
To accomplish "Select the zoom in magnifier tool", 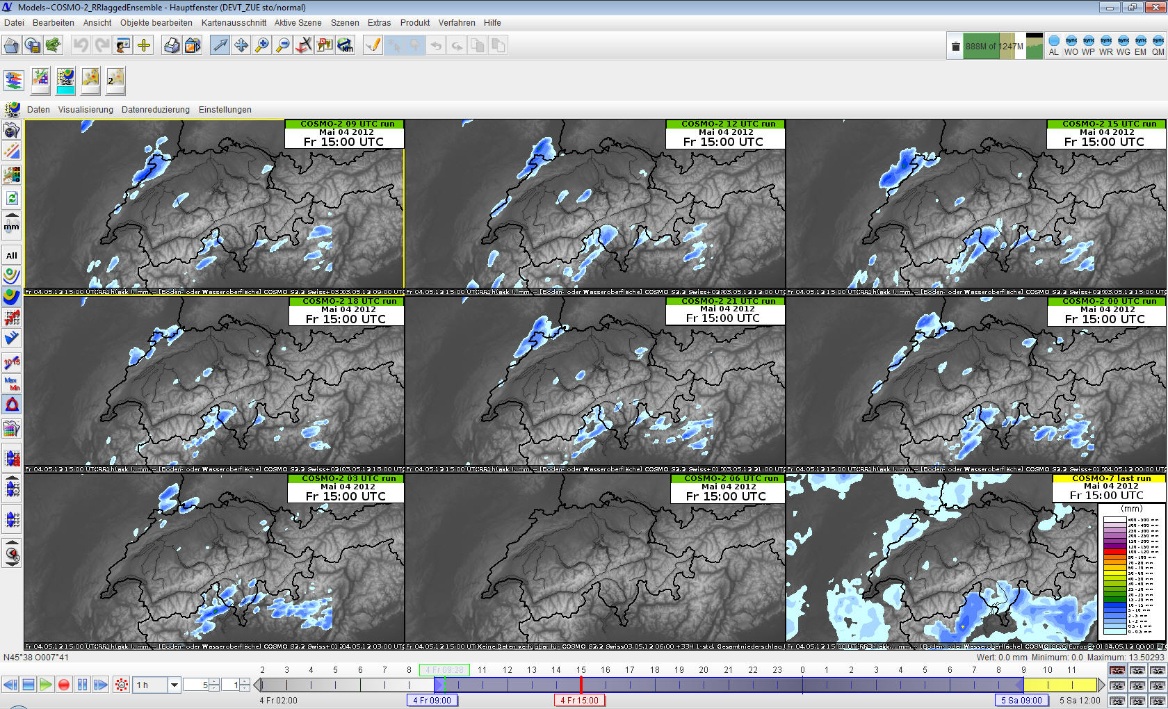I will [x=262, y=46].
